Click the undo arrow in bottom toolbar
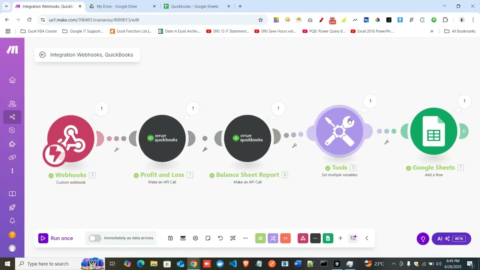 coord(220,238)
